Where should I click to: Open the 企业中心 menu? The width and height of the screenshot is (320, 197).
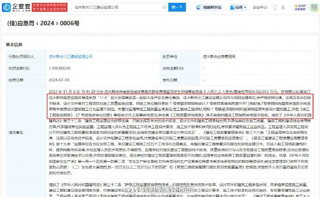(259, 7)
